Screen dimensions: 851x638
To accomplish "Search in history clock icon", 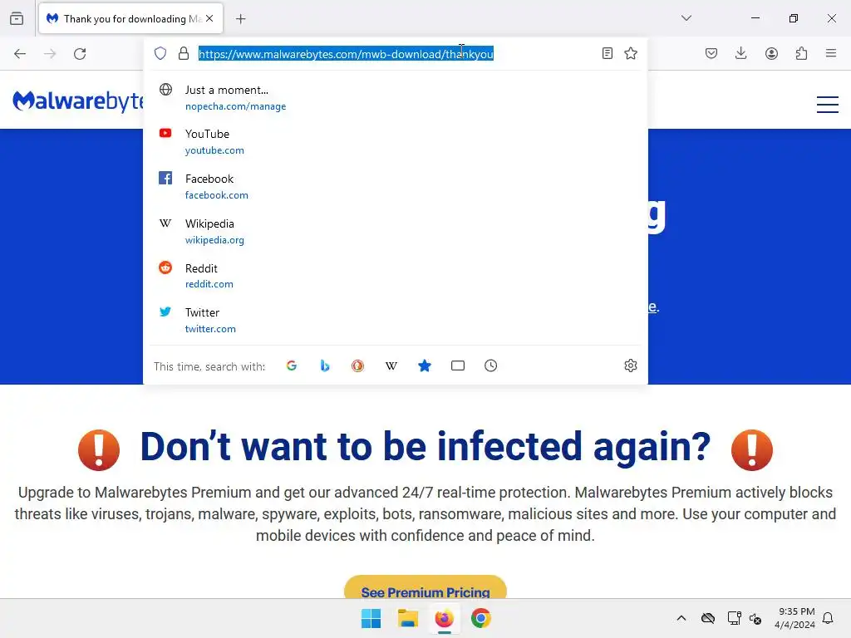I will [x=490, y=366].
